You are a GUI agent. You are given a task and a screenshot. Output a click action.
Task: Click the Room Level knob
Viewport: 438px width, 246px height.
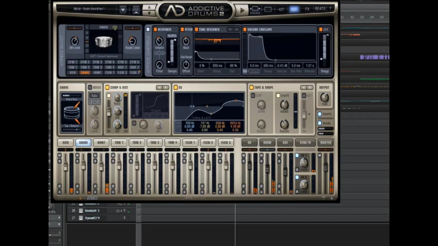point(132,41)
